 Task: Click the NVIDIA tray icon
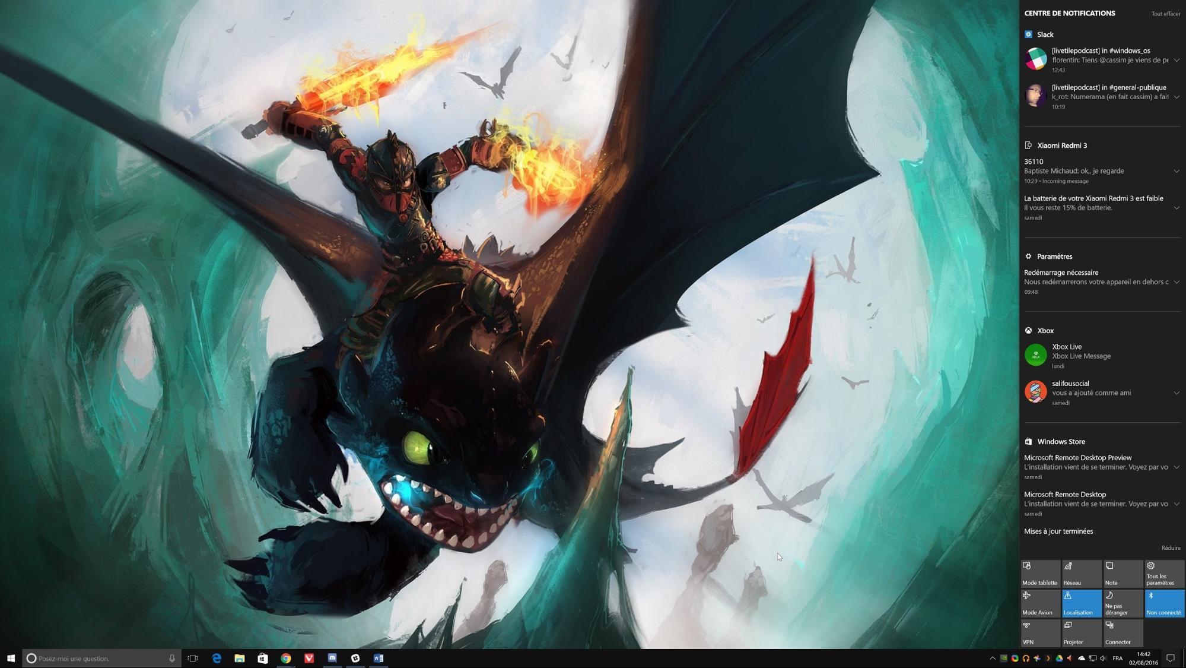tap(1004, 658)
